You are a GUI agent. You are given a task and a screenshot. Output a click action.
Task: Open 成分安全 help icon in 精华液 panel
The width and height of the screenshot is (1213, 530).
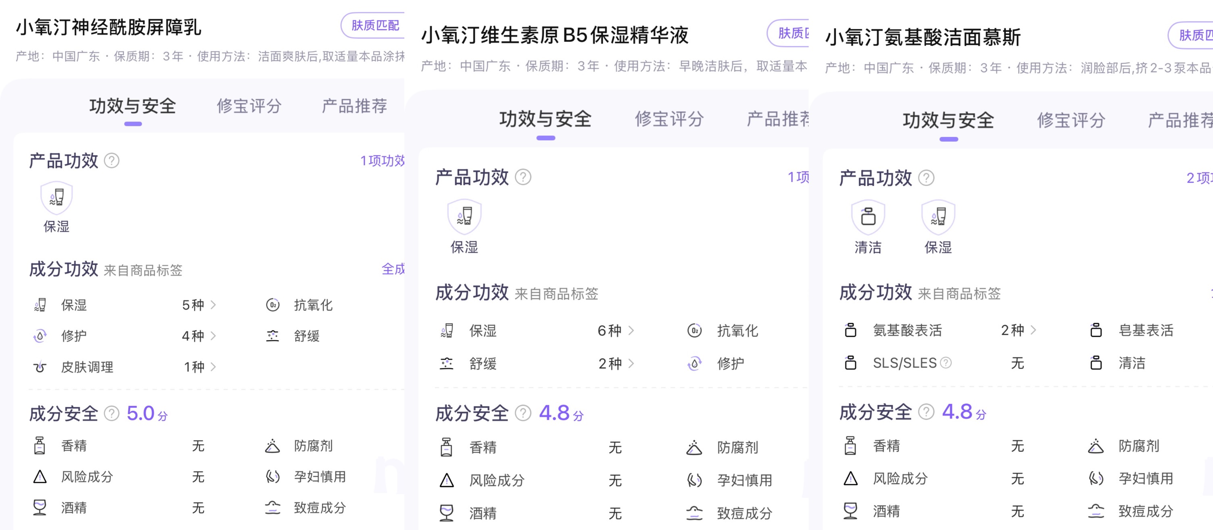[523, 414]
